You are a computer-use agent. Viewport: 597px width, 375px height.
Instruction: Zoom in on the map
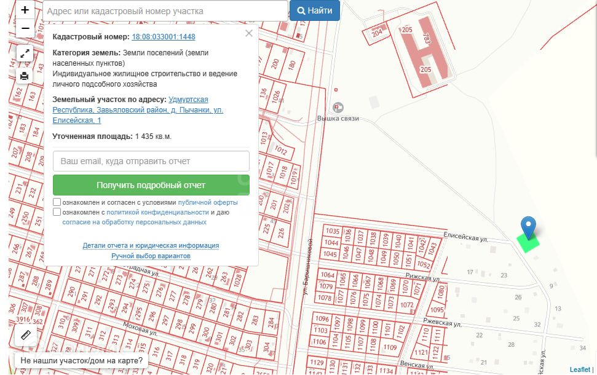[25, 9]
